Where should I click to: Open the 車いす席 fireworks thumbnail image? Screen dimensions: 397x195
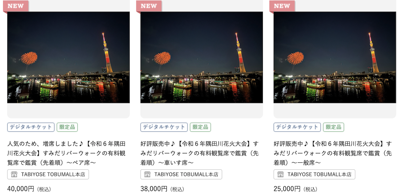pyautogui.click(x=201, y=57)
